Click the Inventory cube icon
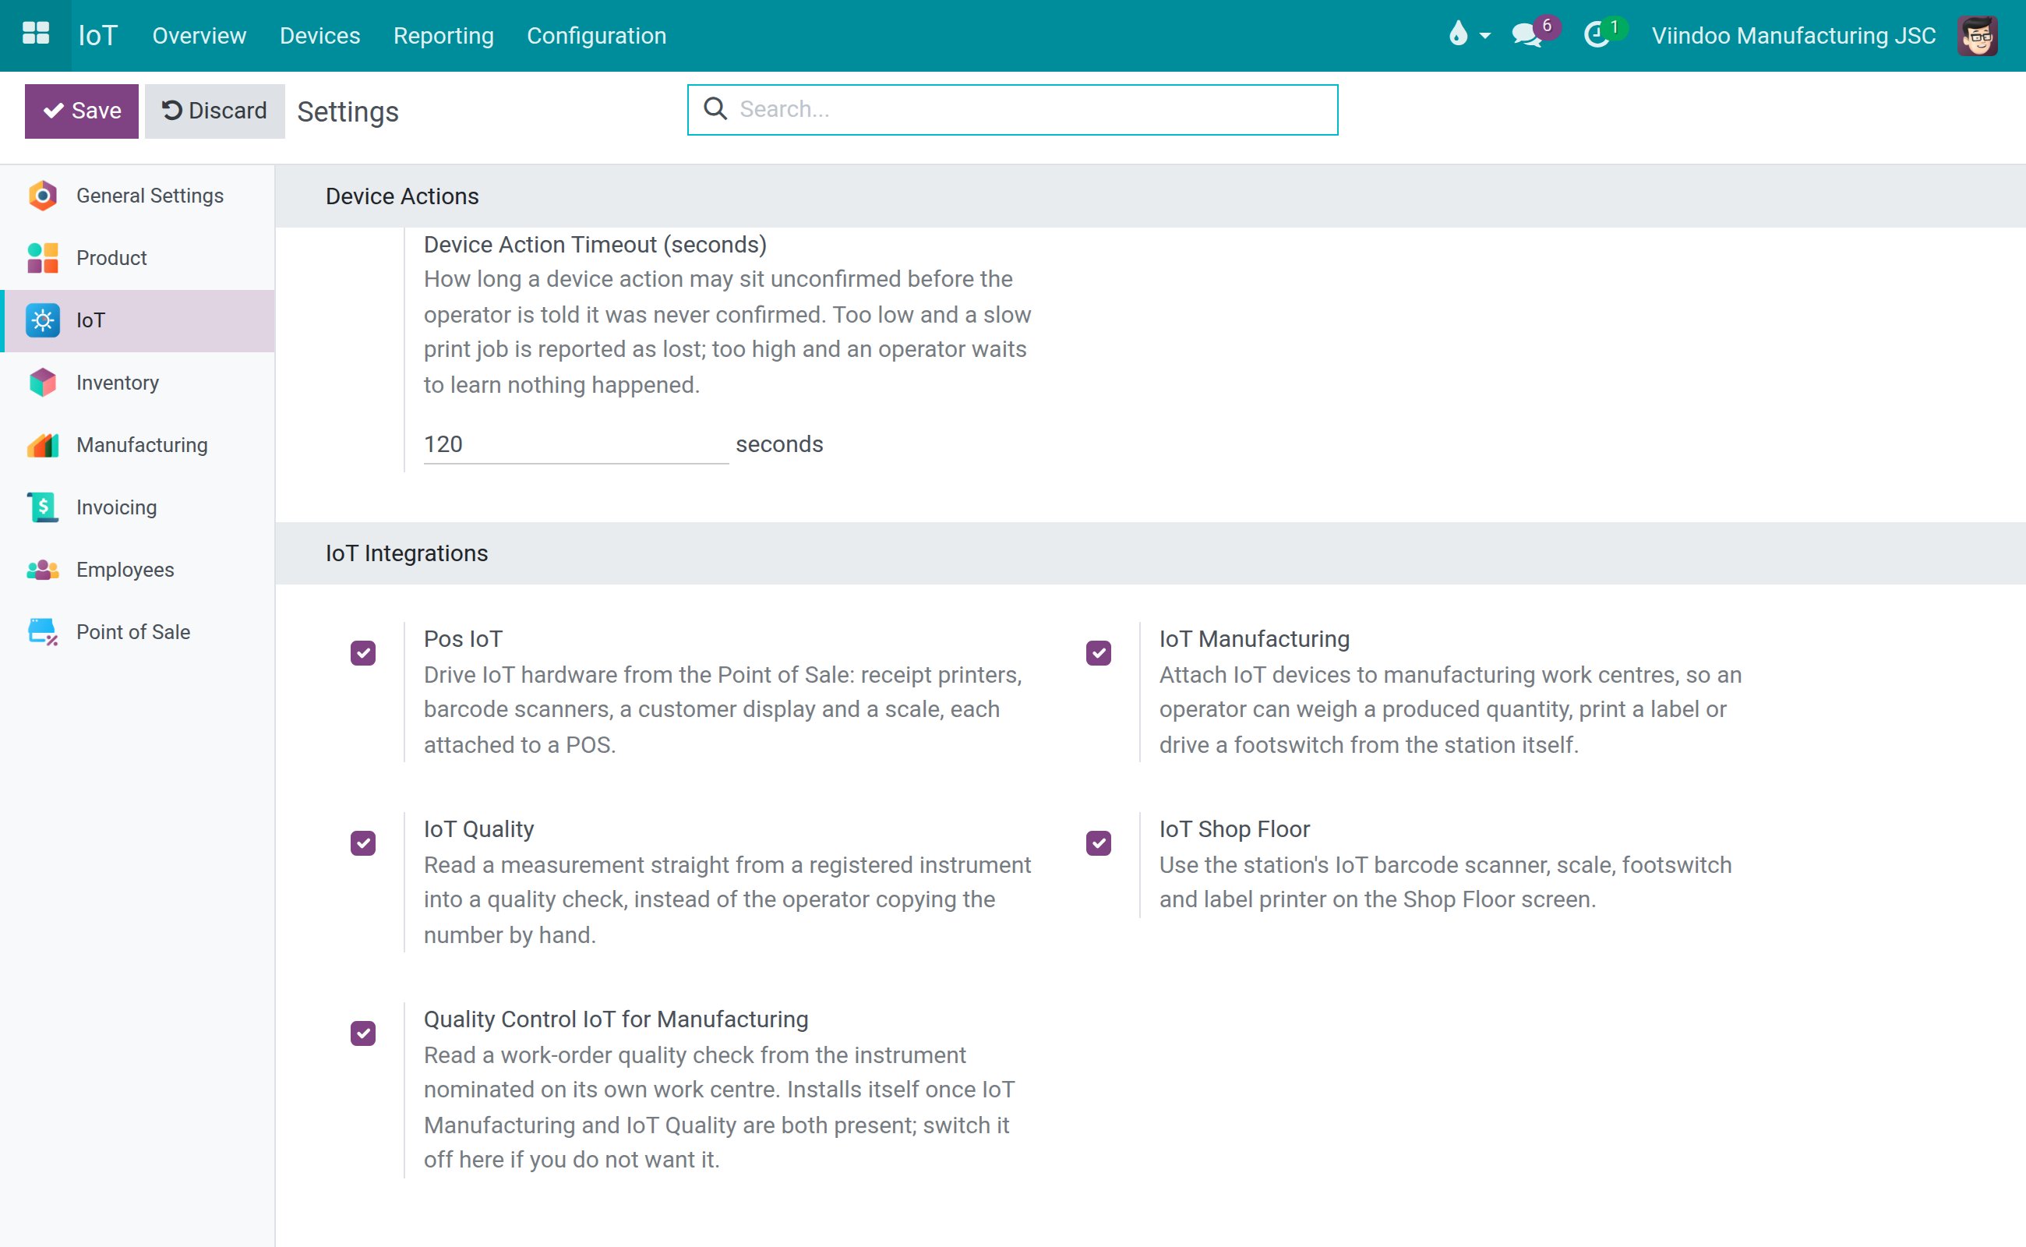 43,383
